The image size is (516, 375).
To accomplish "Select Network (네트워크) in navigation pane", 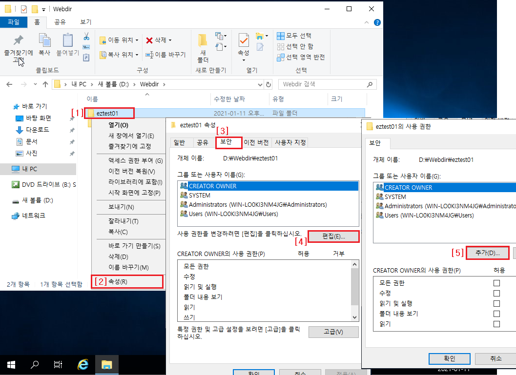I will pyautogui.click(x=28, y=216).
